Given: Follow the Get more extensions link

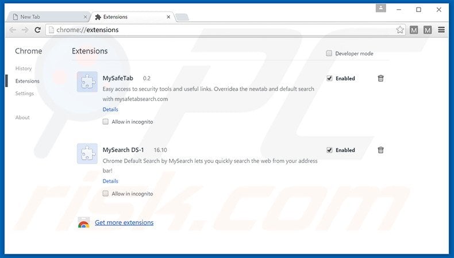Looking at the screenshot, I should pos(124,222).
